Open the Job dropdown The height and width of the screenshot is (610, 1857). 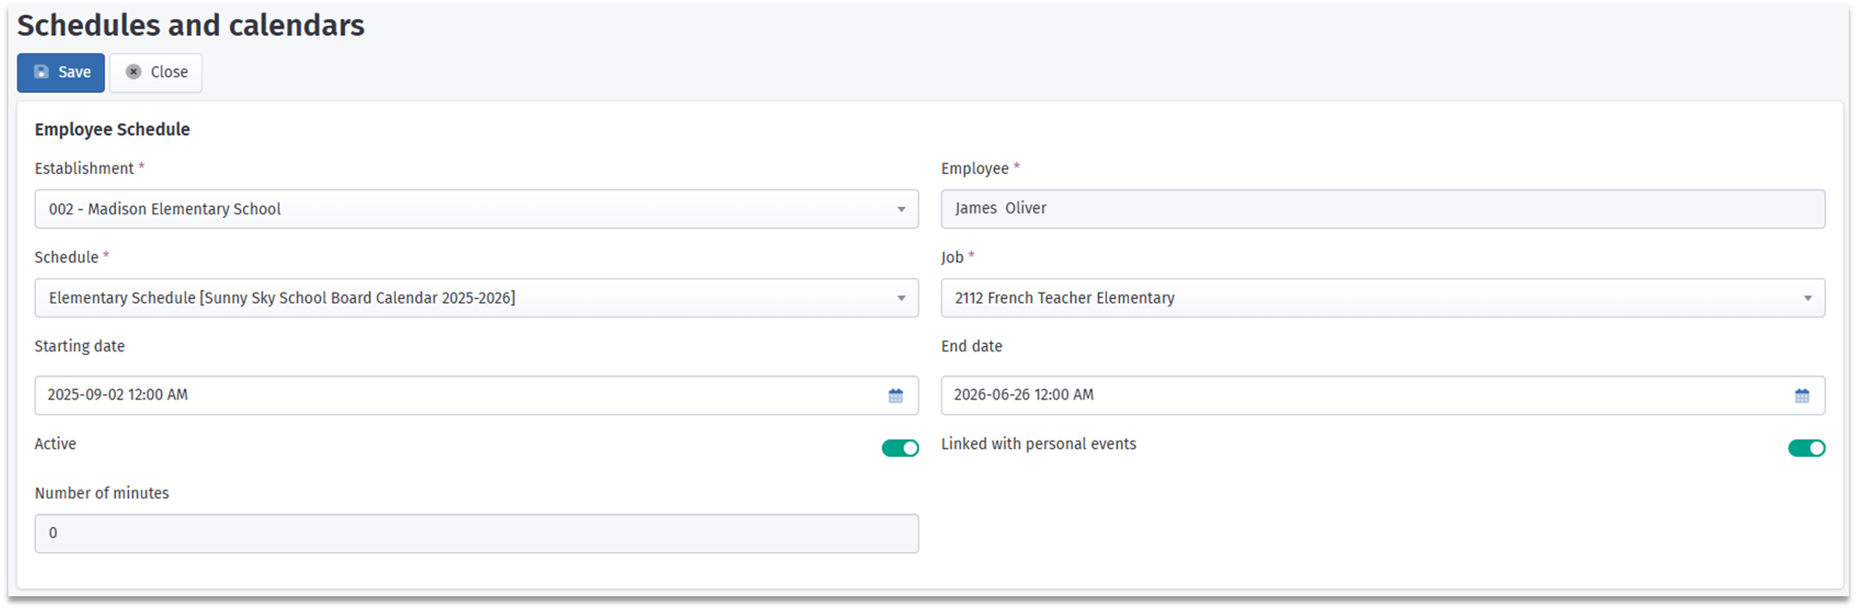click(x=1382, y=298)
